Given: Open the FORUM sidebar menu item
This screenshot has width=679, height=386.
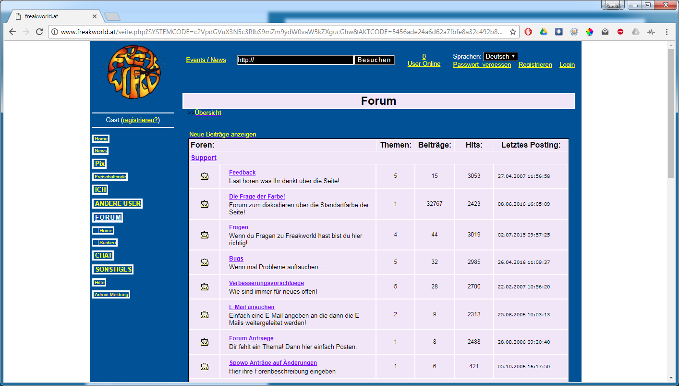Looking at the screenshot, I should (108, 217).
